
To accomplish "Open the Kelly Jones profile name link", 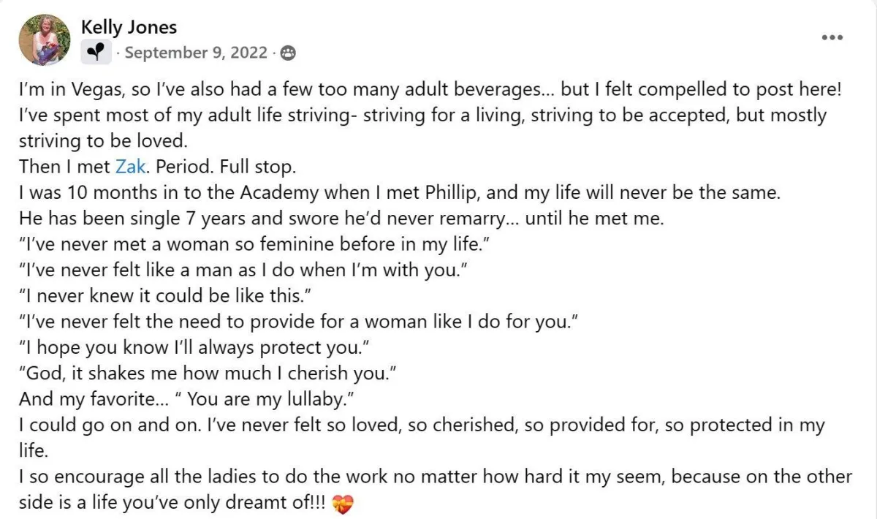I will [x=129, y=27].
